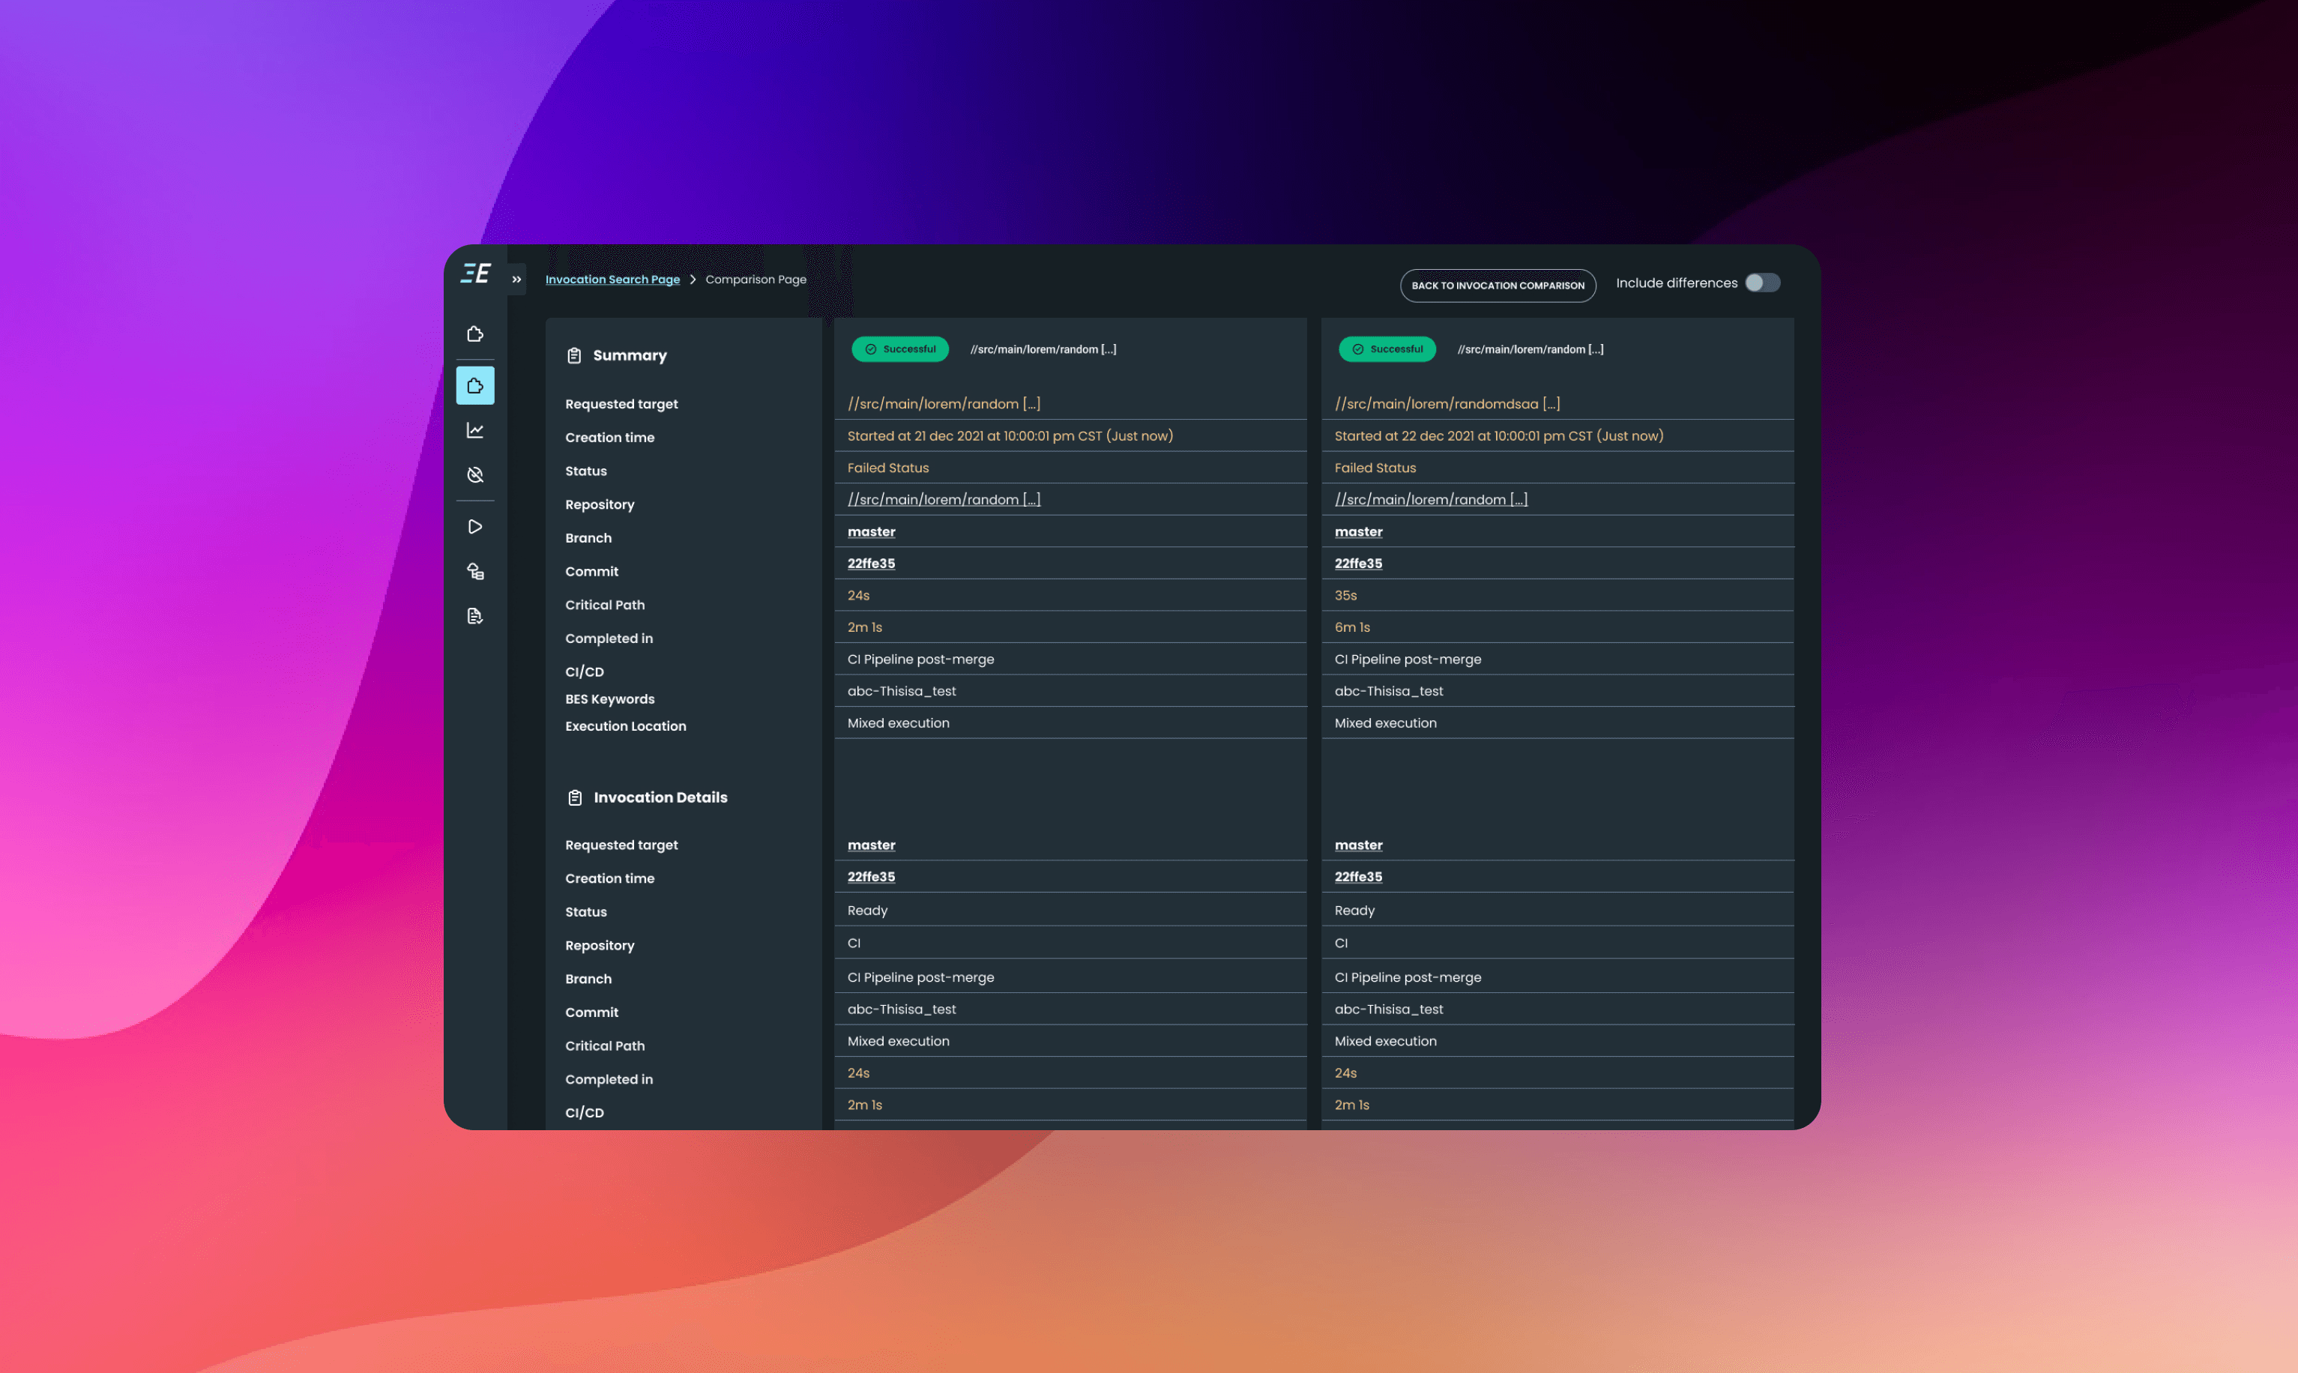The height and width of the screenshot is (1373, 2298).
Task: Open the line chart analytics icon
Action: pyautogui.click(x=474, y=430)
